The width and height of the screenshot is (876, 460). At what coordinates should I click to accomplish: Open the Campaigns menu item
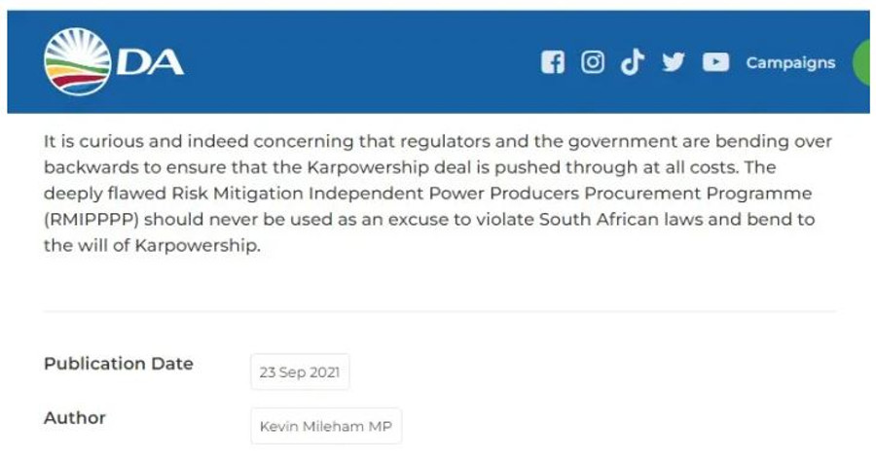(790, 62)
